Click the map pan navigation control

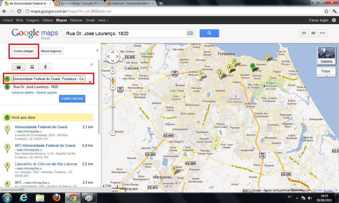pos(113,57)
